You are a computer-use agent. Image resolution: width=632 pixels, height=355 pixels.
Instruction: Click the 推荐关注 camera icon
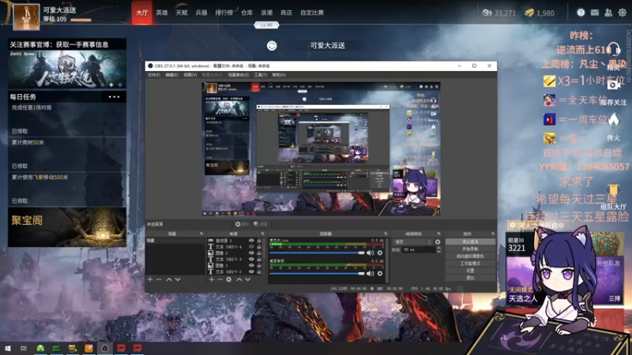pos(614,85)
